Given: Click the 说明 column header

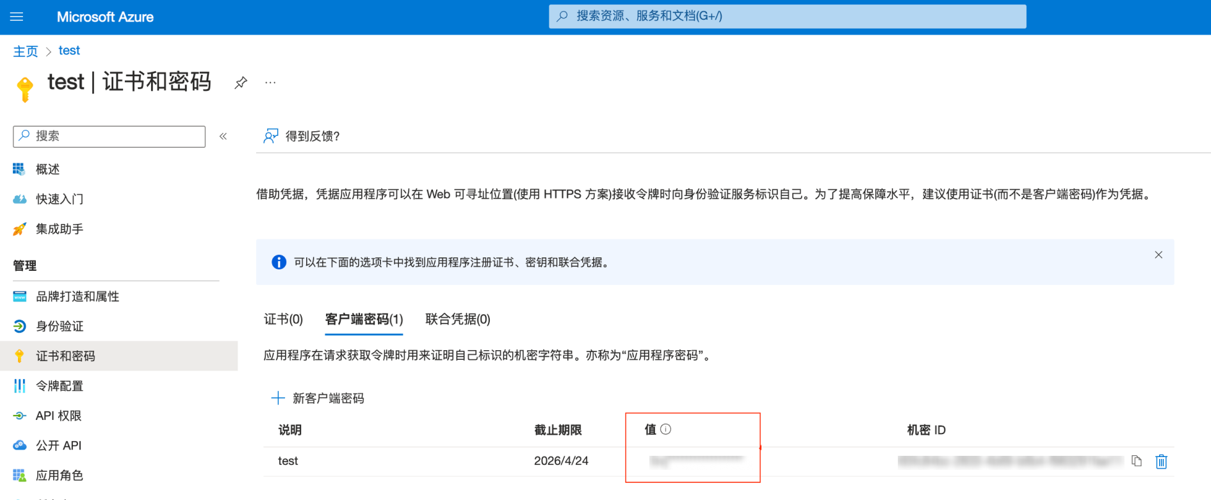Looking at the screenshot, I should coord(290,430).
